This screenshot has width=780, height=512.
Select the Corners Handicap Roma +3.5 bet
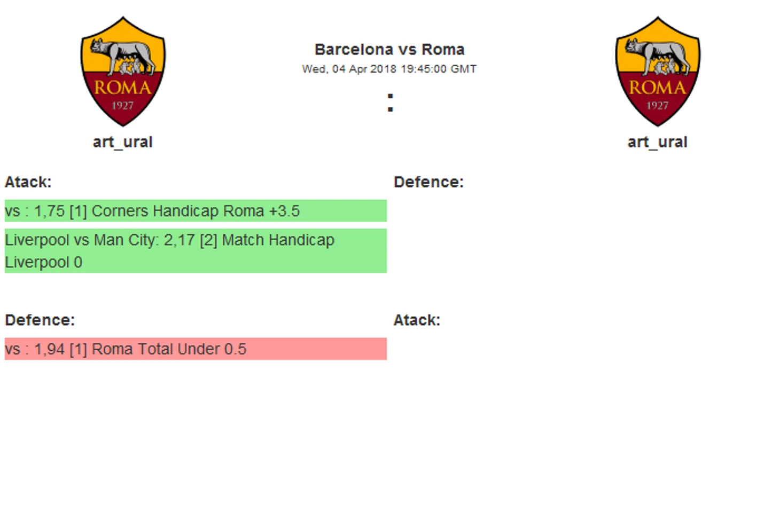(x=196, y=211)
